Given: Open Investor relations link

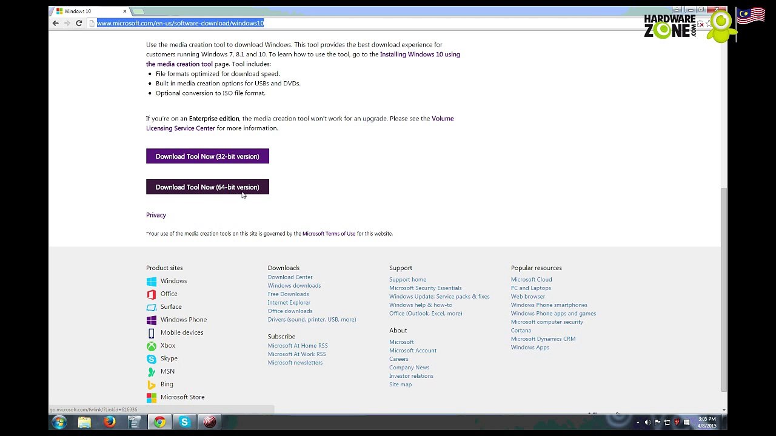Looking at the screenshot, I should [x=411, y=376].
